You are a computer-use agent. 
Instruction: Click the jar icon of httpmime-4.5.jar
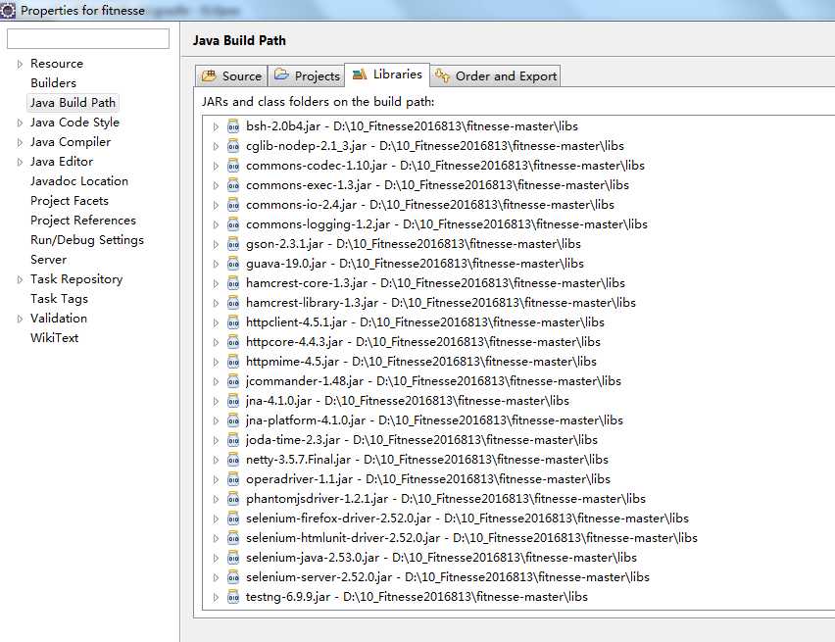[233, 362]
